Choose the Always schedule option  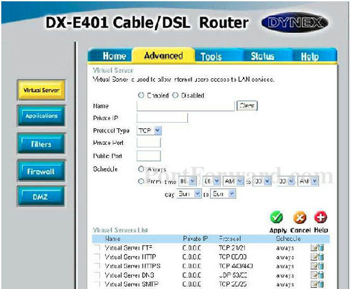(x=141, y=169)
